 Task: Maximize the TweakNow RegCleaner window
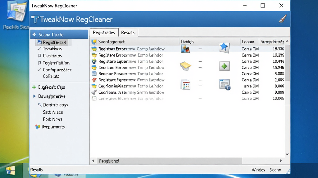pyautogui.click(x=263, y=6)
